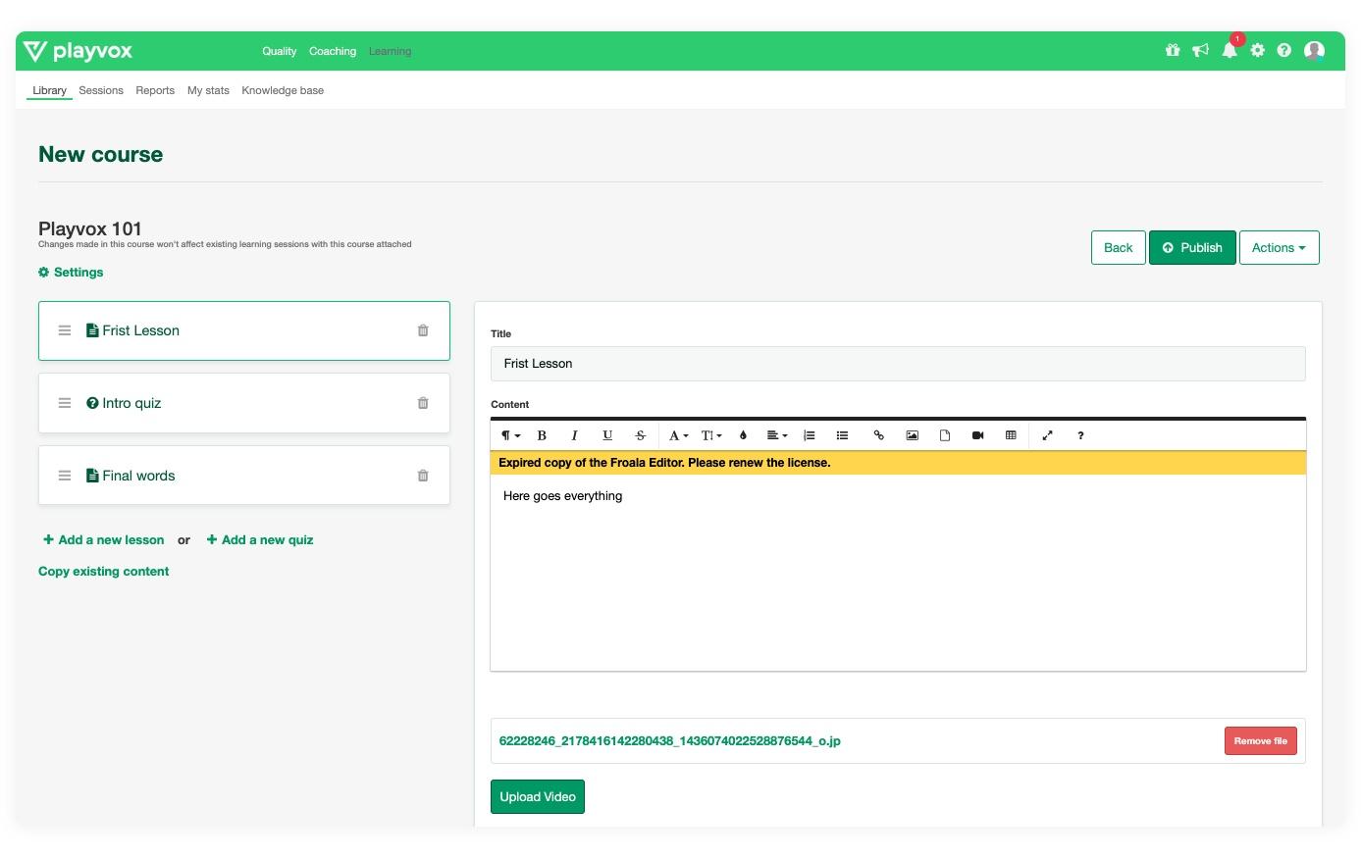Screen dimensions: 1361x858
Task: Open the help icon in top bar
Action: click(x=1284, y=51)
